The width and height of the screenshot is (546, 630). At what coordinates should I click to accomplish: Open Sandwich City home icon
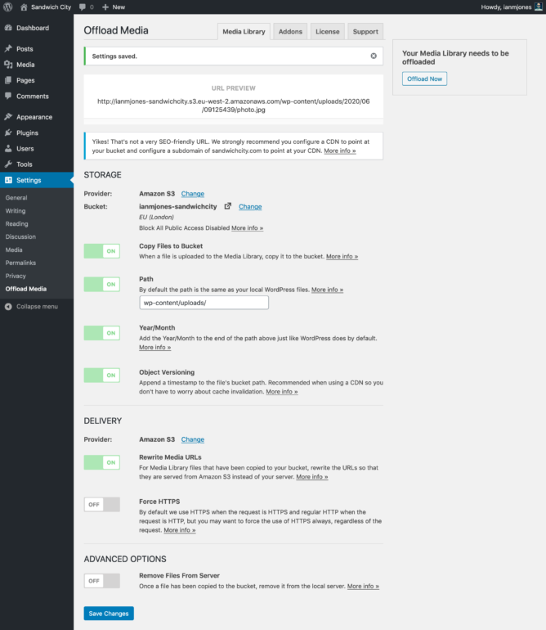(x=24, y=7)
